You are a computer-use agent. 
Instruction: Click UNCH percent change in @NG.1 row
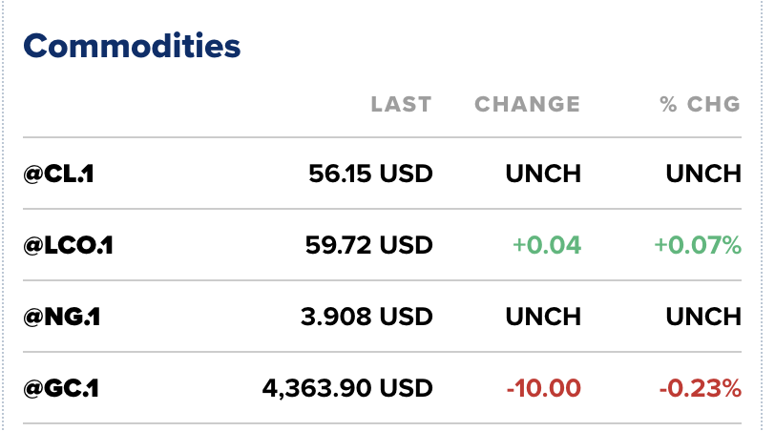tap(702, 317)
